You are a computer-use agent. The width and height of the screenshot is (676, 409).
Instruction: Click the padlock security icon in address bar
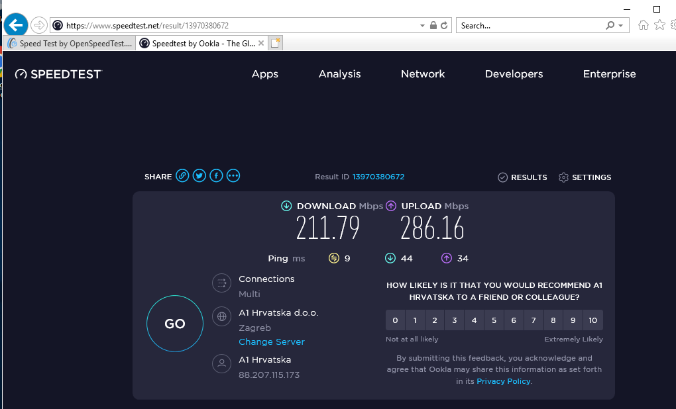pos(433,25)
